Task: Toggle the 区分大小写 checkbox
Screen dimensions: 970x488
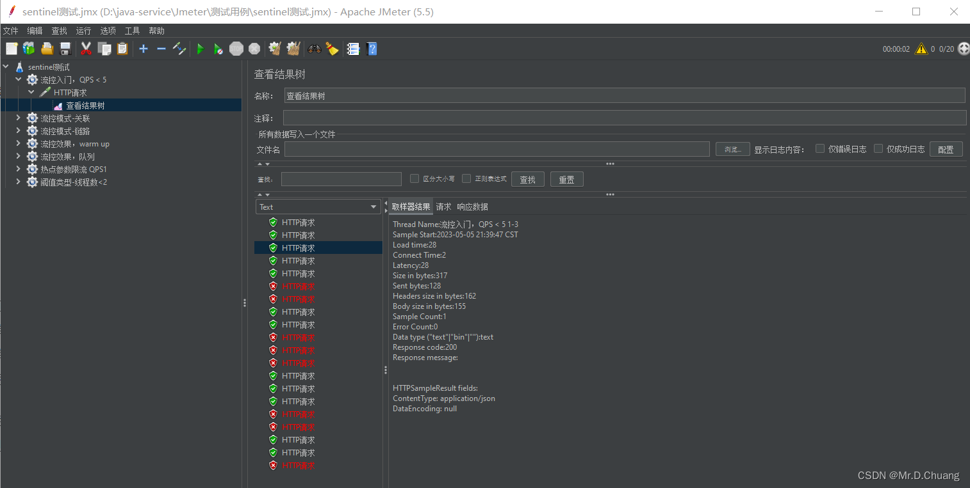Action: click(x=415, y=178)
